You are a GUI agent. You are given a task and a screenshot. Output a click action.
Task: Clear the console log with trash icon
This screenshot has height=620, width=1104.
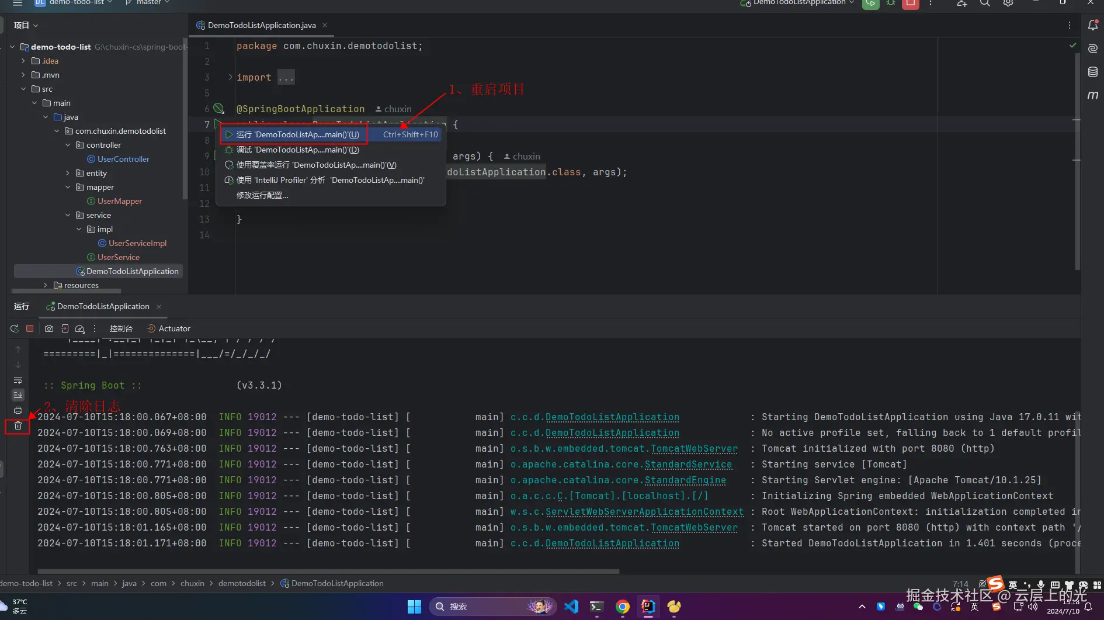(18, 425)
